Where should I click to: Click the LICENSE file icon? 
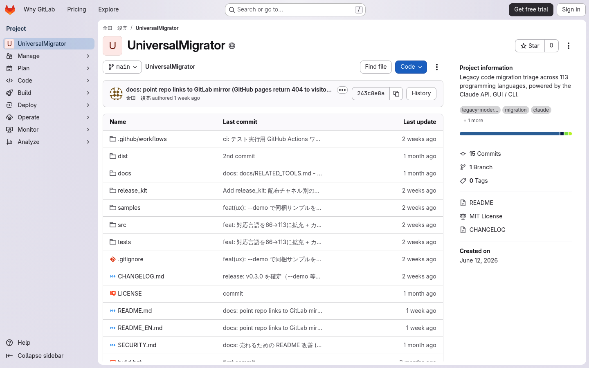tap(113, 294)
